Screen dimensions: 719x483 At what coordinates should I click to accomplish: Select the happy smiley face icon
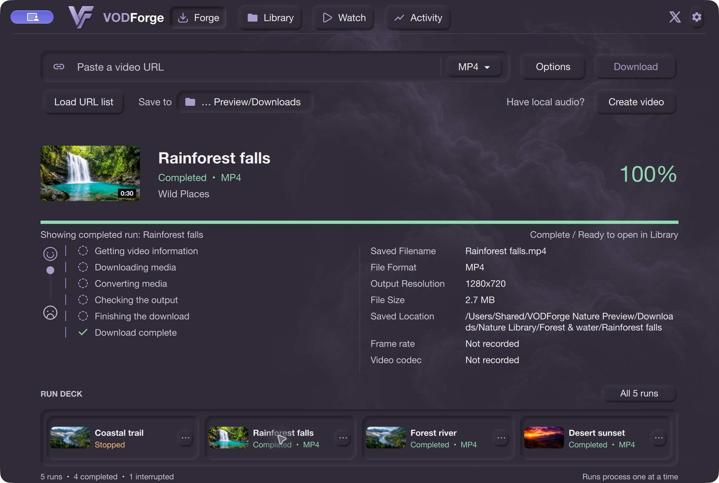coord(50,254)
